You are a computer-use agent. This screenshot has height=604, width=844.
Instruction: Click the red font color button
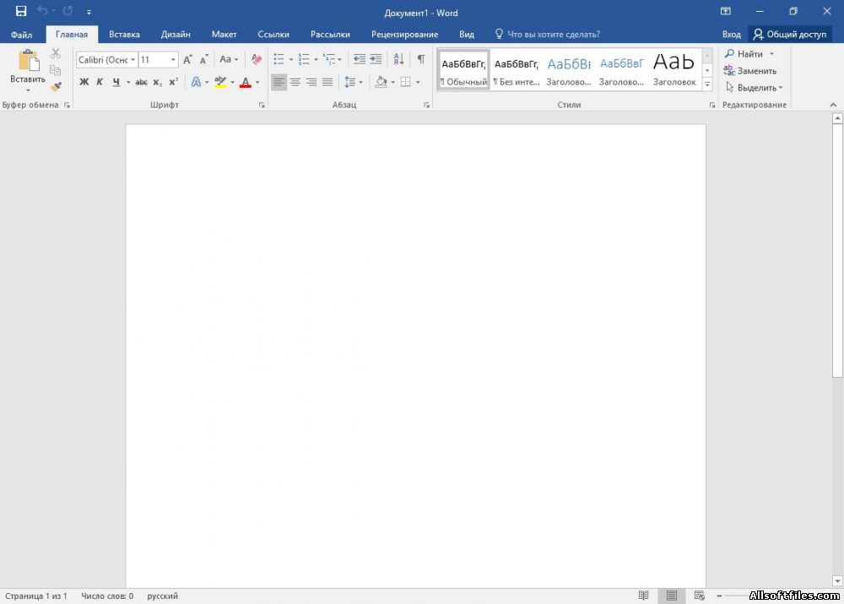coord(246,83)
